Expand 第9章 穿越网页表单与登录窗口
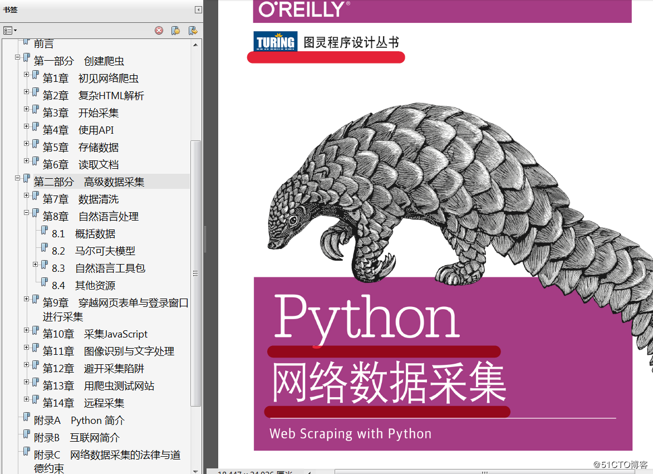 coord(27,299)
